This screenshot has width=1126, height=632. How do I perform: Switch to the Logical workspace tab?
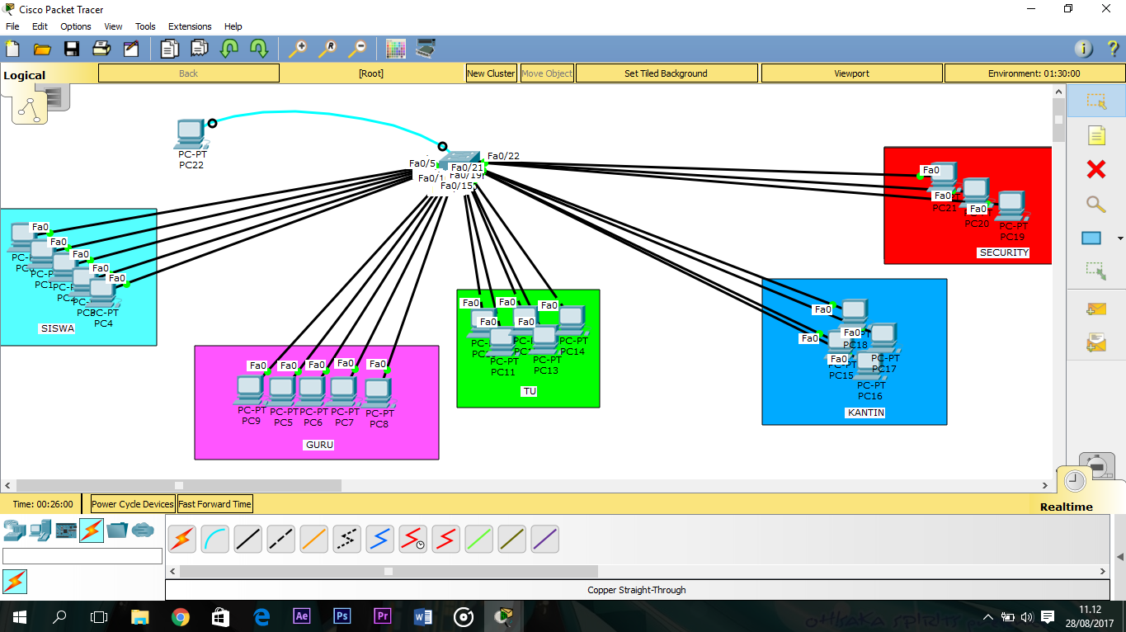[25, 75]
